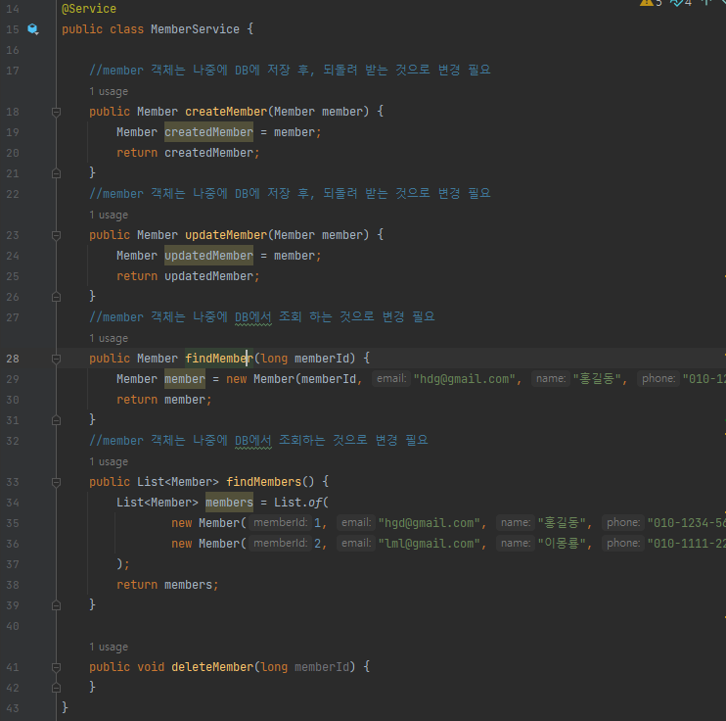The width and height of the screenshot is (726, 721).
Task: Click updatedMember in the line 25 return
Action: coord(208,276)
